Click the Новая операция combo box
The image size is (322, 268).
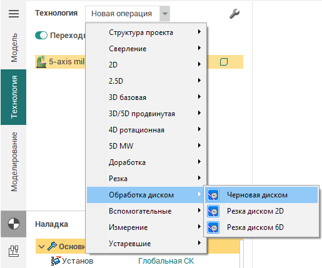(x=128, y=14)
